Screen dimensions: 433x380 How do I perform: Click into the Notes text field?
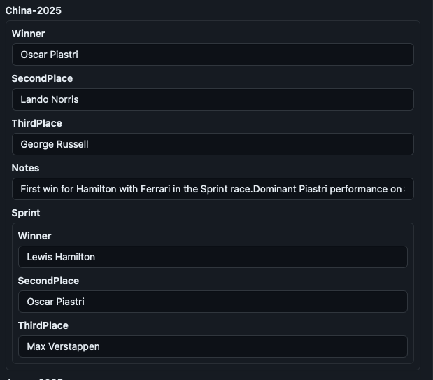[x=213, y=189]
